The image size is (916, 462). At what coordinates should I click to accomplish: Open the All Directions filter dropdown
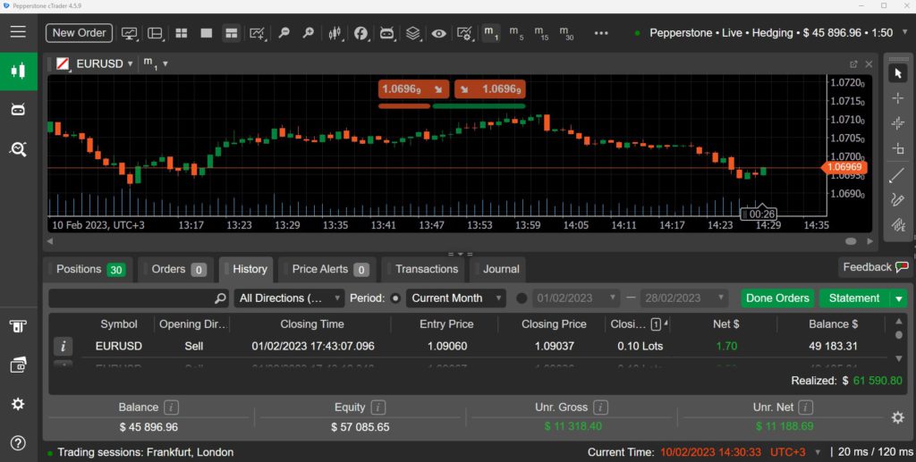pos(289,298)
